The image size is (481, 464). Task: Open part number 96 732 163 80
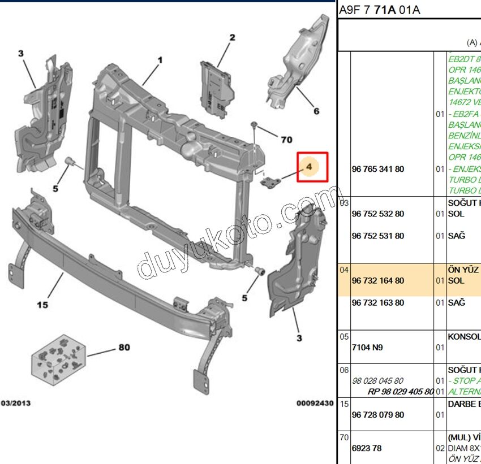378,302
